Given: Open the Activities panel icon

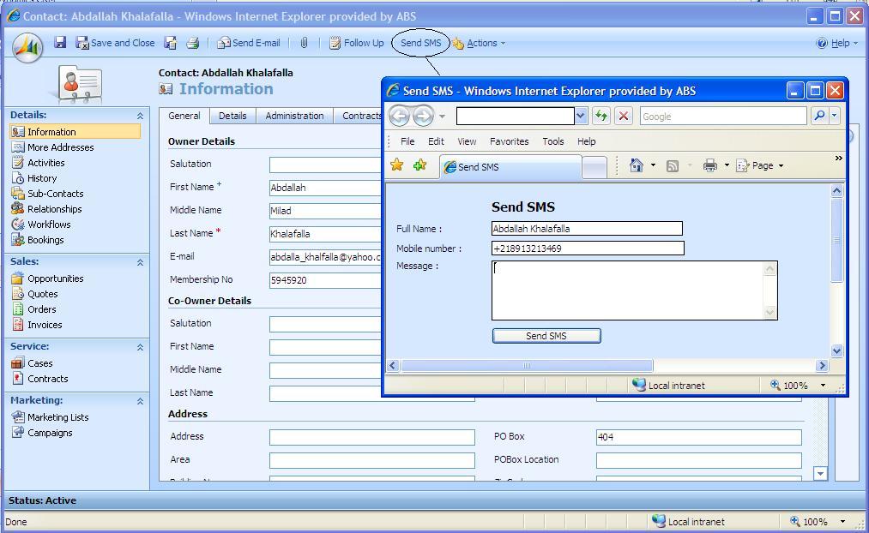Looking at the screenshot, I should [20, 163].
